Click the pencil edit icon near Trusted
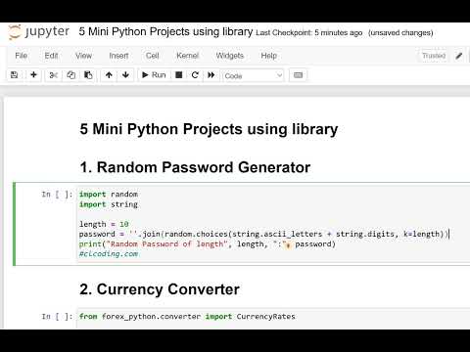 click(x=459, y=56)
